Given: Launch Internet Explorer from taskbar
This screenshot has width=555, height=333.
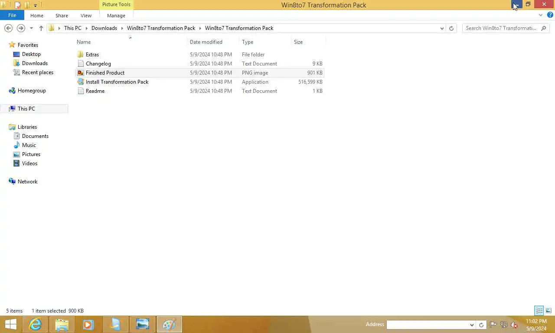Looking at the screenshot, I should coord(35,324).
